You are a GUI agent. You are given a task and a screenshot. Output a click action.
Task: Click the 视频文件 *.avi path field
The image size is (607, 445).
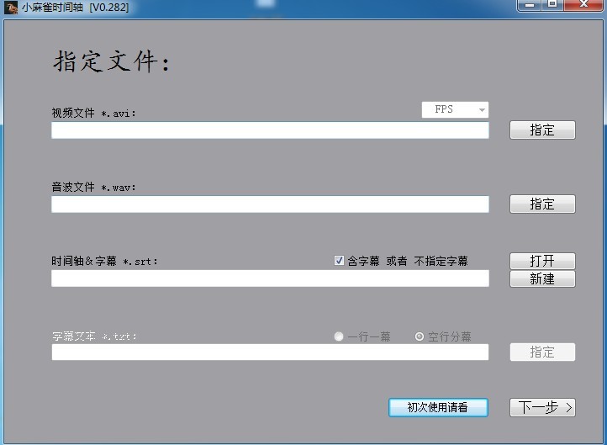pos(269,130)
